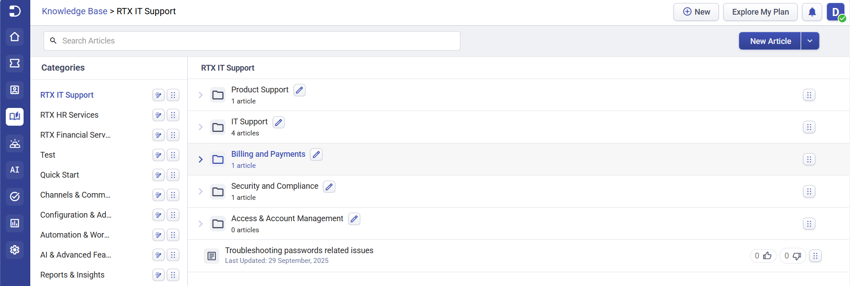Viewport: 851px width, 286px height.
Task: Click the edit icon for Reports & Insights category
Action: pyautogui.click(x=158, y=275)
